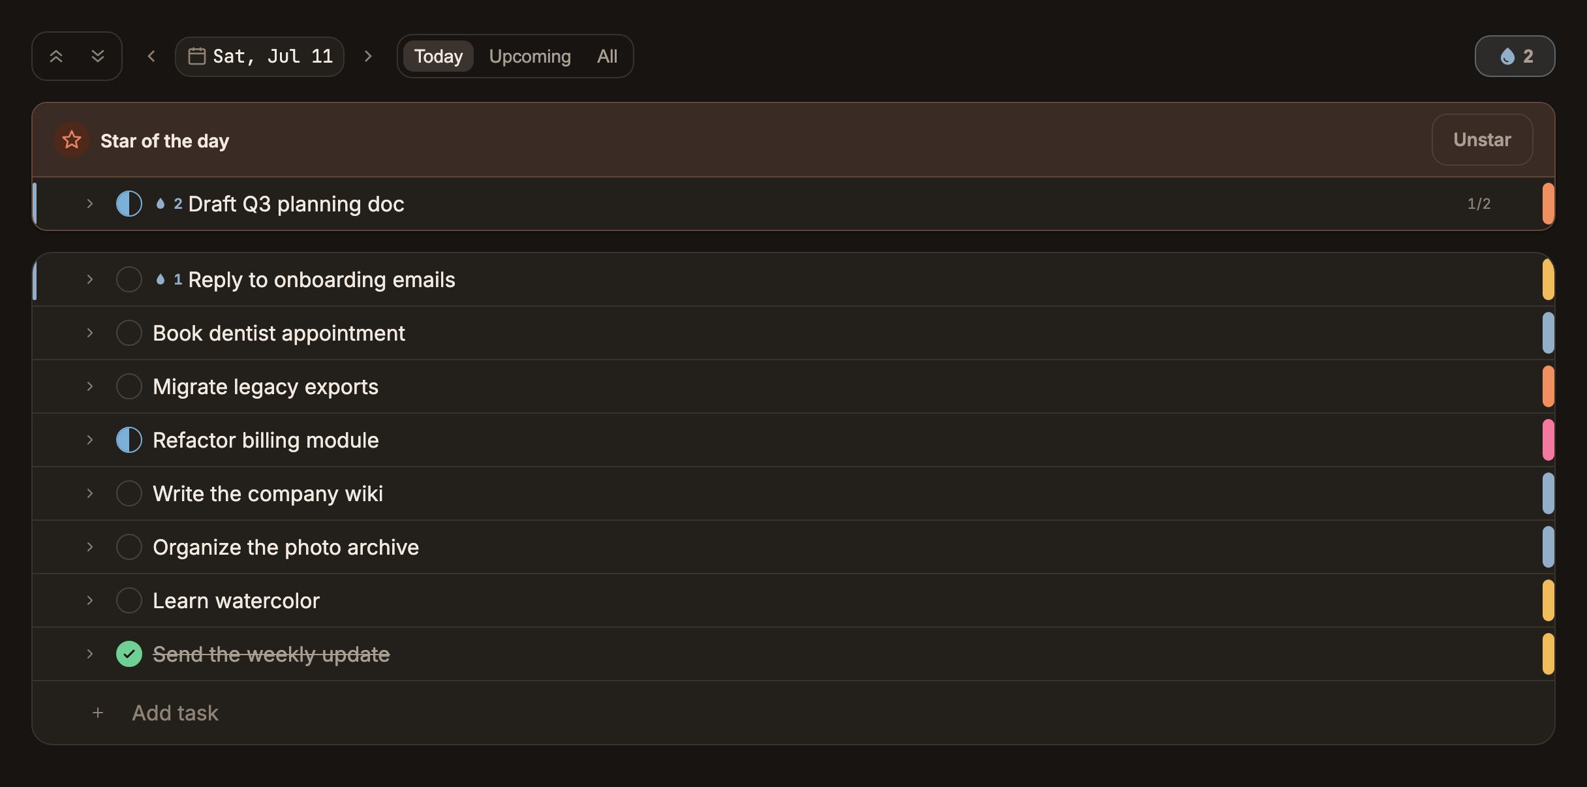Toggle the half-filled status circle on Refactor billing module
Image resolution: width=1587 pixels, height=787 pixels.
[129, 440]
